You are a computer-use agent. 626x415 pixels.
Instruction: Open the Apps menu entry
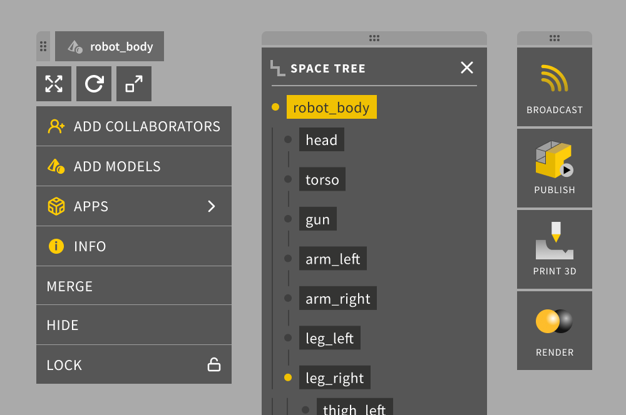coord(134,206)
